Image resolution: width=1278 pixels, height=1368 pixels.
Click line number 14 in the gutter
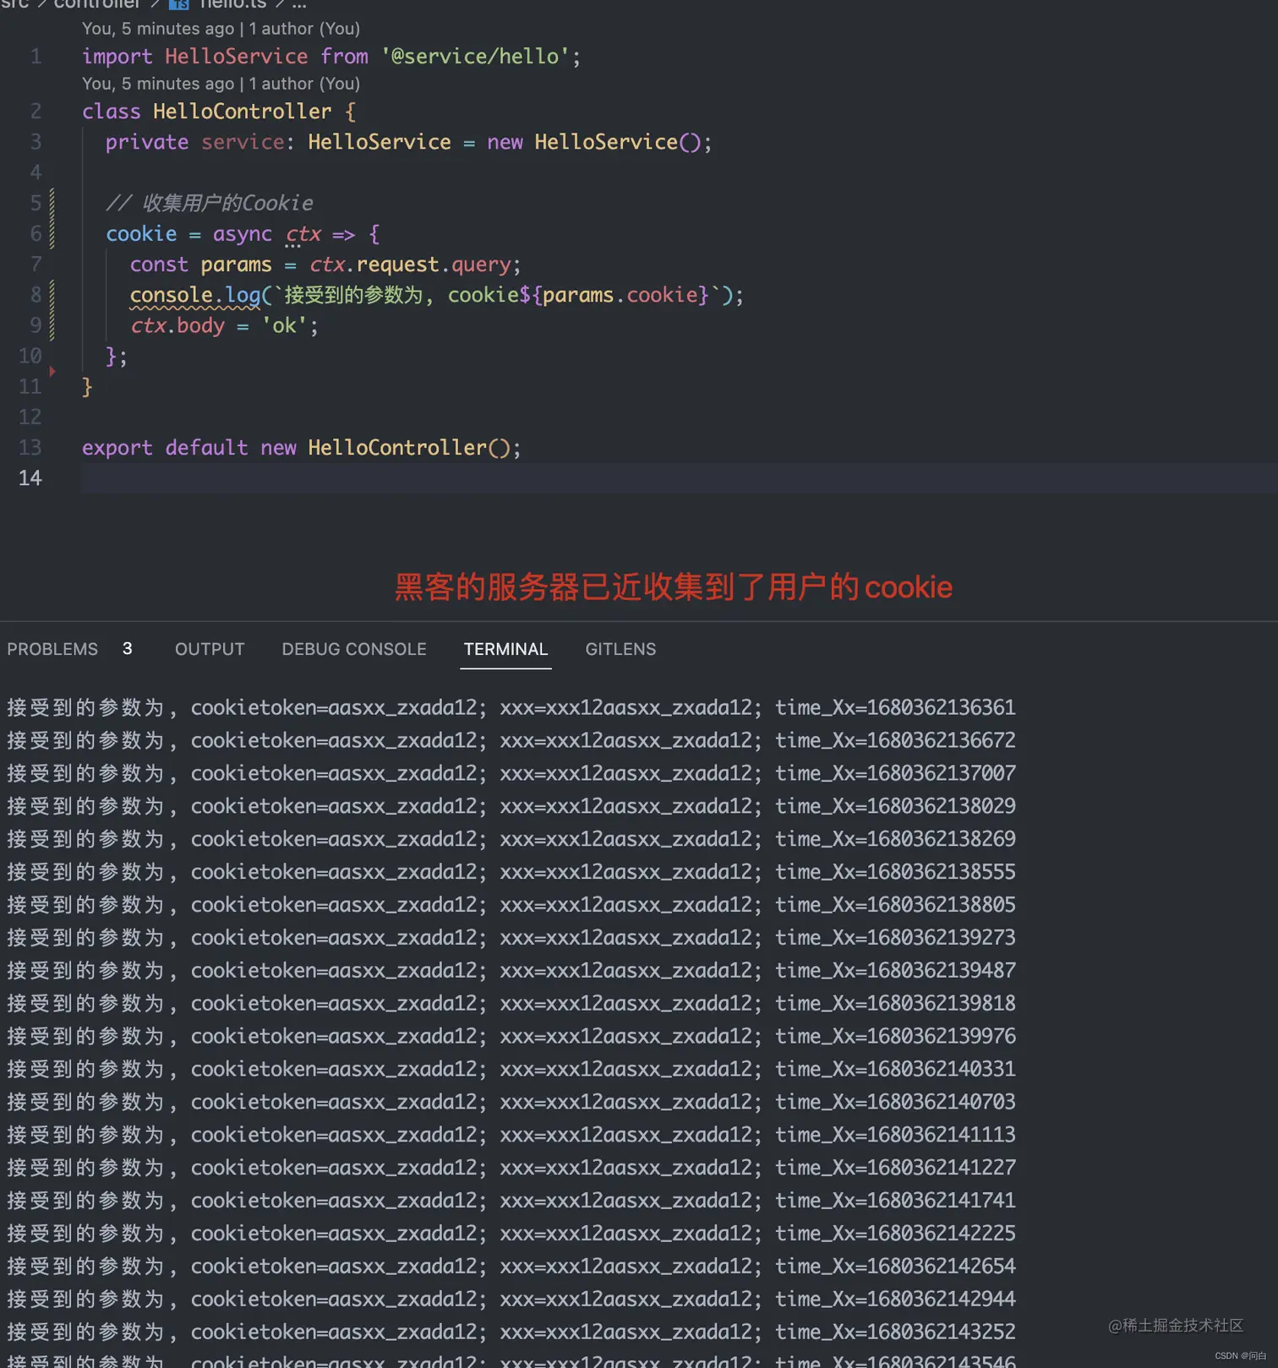(x=30, y=478)
